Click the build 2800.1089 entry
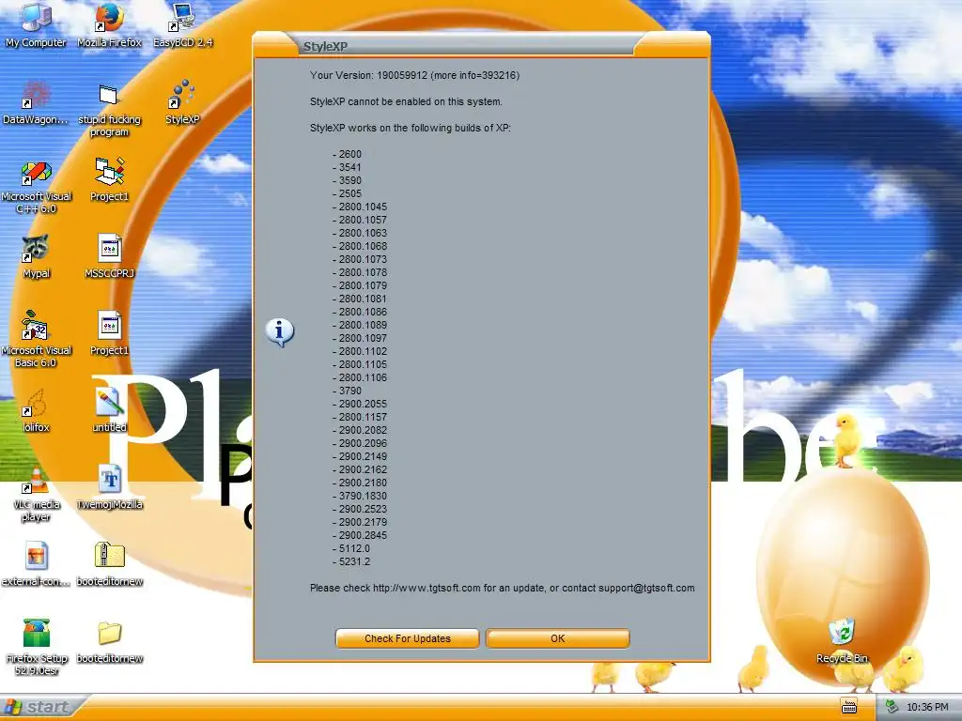Viewport: 962px width, 721px height. pos(360,325)
